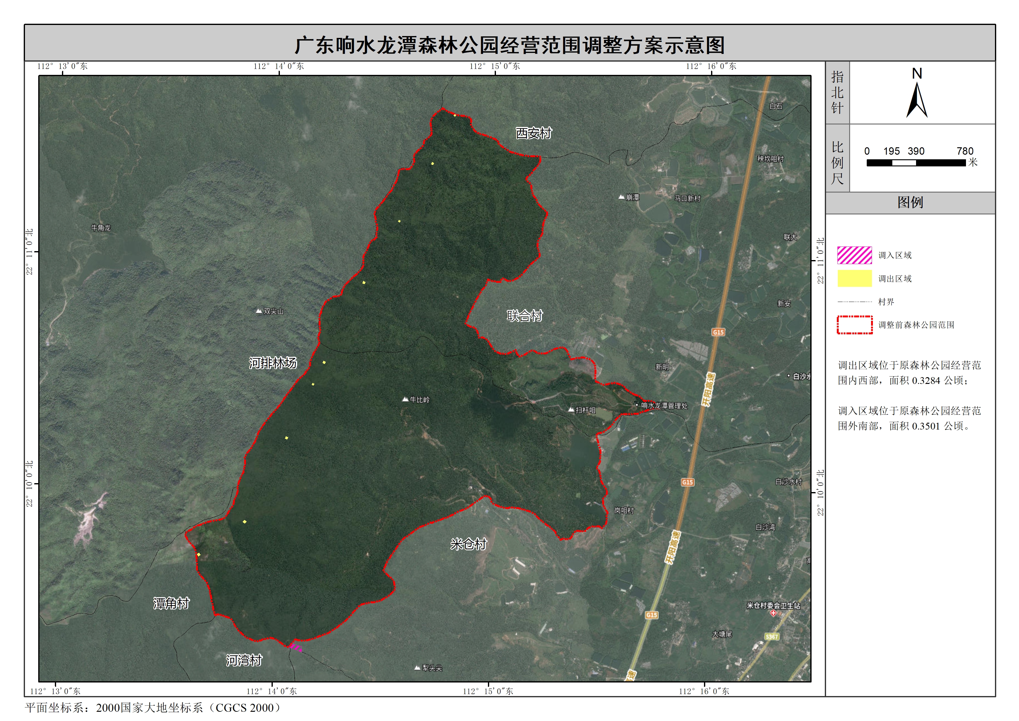Click the S367 road shield
Viewport: 1019px width, 721px height.
coord(772,637)
